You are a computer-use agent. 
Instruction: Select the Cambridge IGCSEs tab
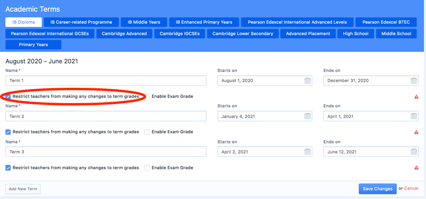tap(180, 34)
